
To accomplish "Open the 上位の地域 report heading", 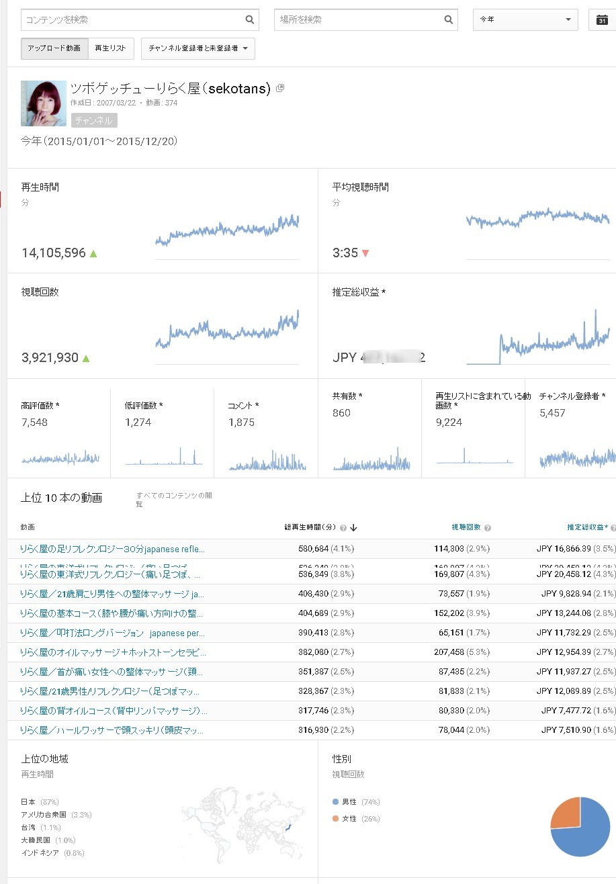I will tap(44, 759).
